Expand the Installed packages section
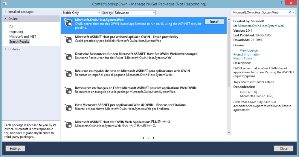The height and width of the screenshot is (157, 299). [5, 12]
